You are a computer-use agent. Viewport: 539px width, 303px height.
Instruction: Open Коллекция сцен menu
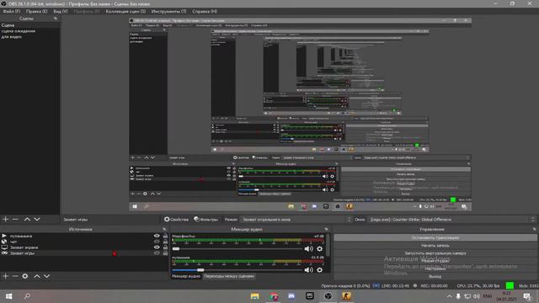tap(125, 11)
